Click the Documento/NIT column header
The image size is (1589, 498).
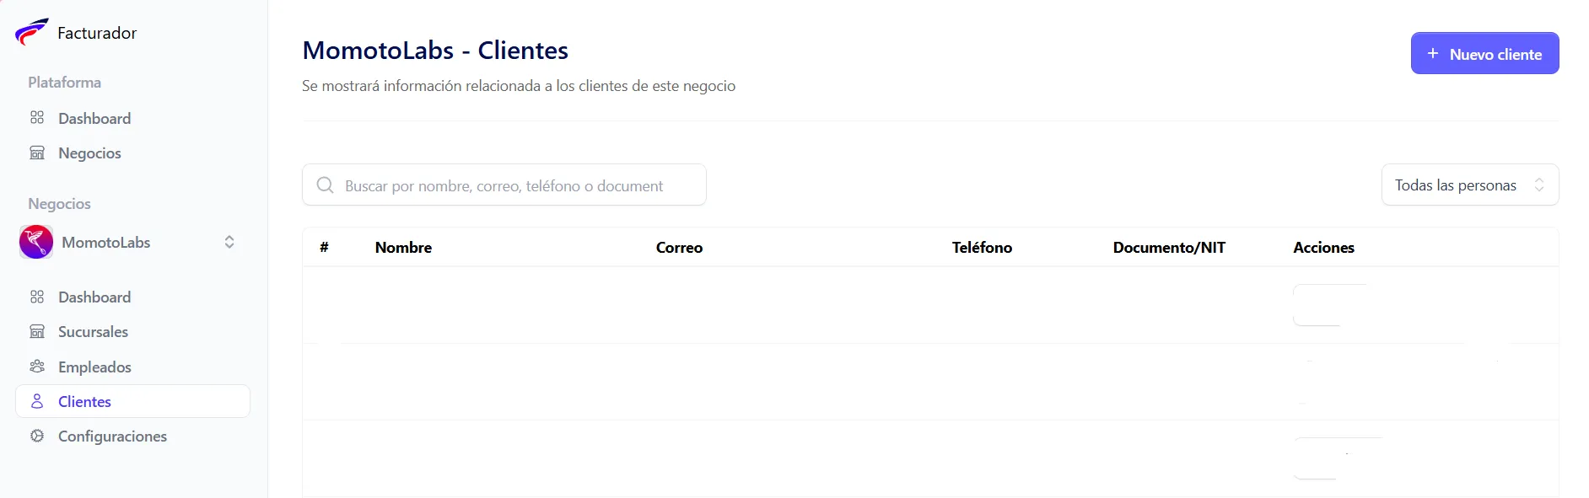pos(1169,247)
